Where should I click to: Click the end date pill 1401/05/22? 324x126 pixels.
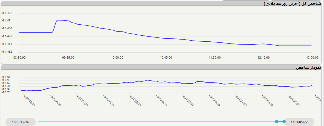pyautogui.click(x=299, y=122)
